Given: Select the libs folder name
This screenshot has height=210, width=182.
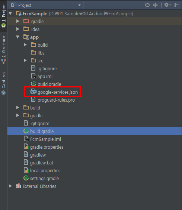Looking at the screenshot, I should click(x=41, y=53).
